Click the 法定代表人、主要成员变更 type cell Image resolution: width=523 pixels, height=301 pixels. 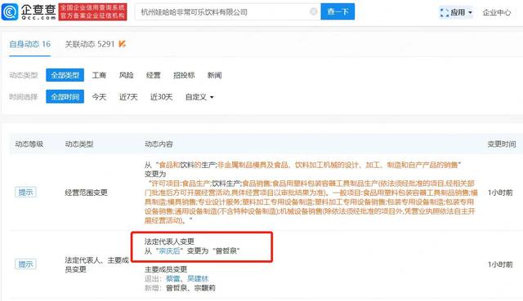click(96, 265)
